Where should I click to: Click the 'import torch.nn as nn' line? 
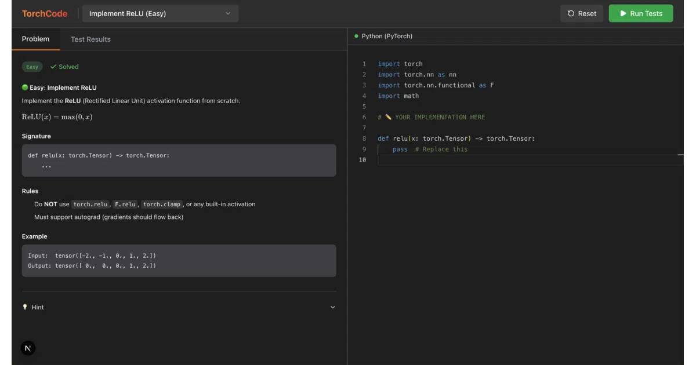(417, 75)
